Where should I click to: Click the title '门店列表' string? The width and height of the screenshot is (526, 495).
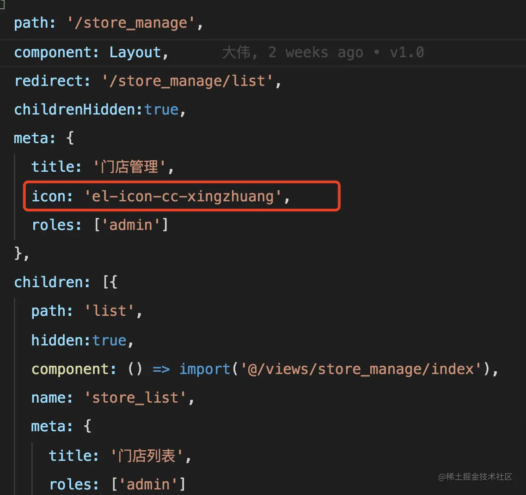pos(147,456)
